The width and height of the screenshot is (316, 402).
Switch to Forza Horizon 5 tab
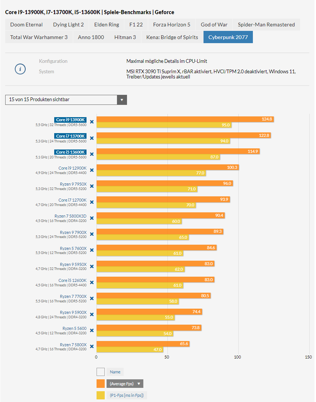pos(172,25)
